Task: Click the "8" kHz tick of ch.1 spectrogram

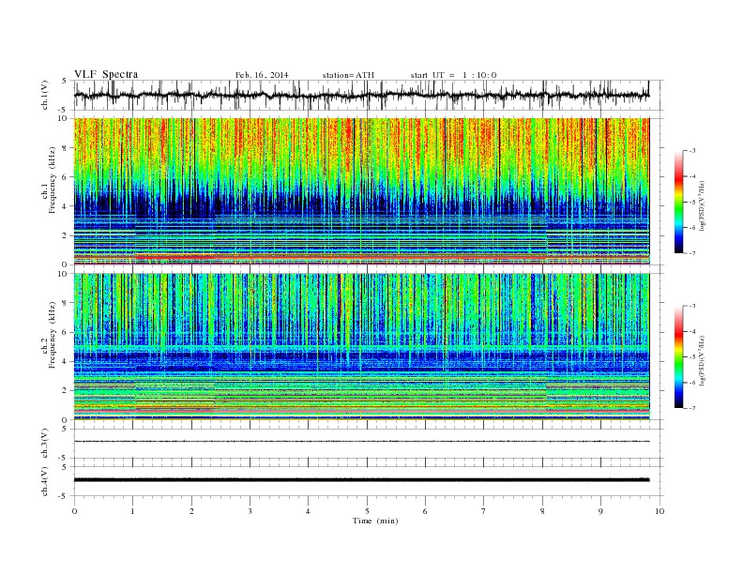Action: tap(66, 148)
